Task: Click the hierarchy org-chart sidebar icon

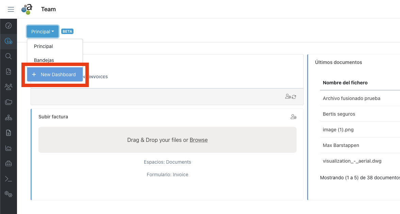Action: pyautogui.click(x=9, y=118)
